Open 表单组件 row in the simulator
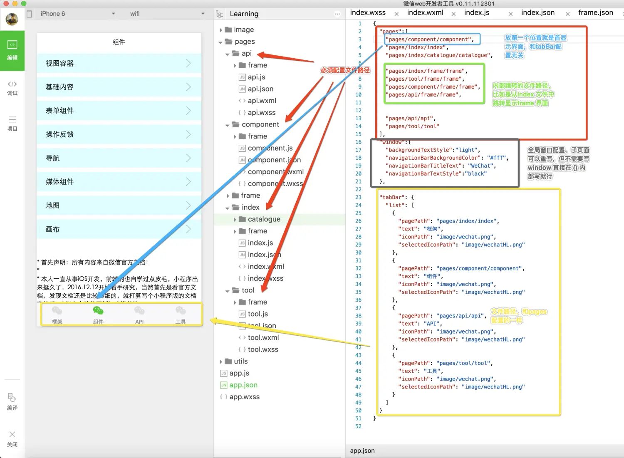 (x=119, y=111)
